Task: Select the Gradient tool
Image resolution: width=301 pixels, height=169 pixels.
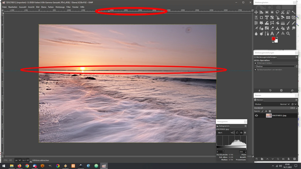Action: click(283, 23)
